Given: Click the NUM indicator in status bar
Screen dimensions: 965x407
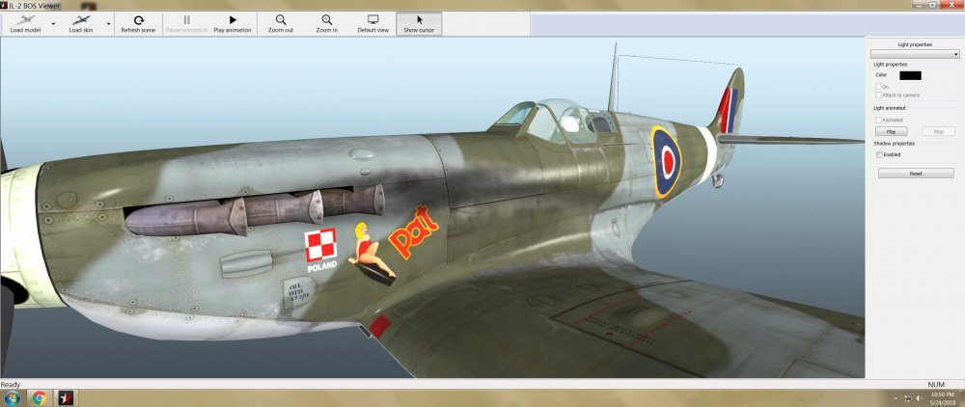Looking at the screenshot, I should pos(935,384).
